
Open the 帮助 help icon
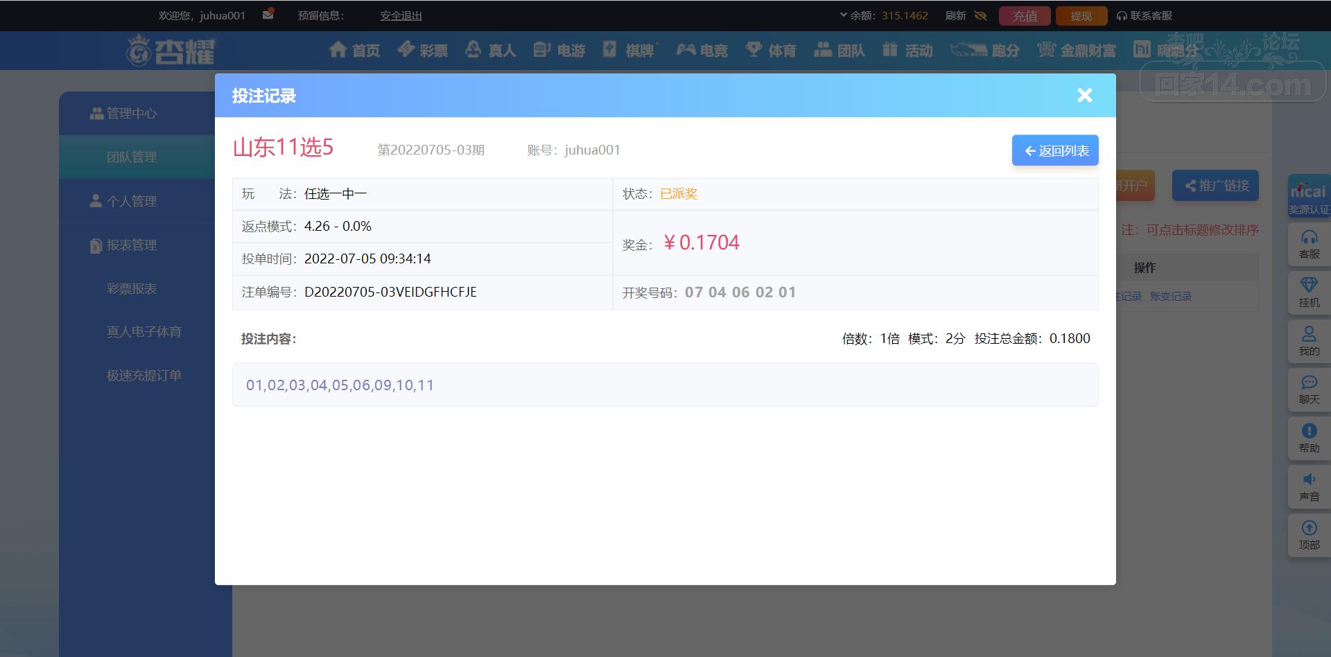click(x=1309, y=439)
